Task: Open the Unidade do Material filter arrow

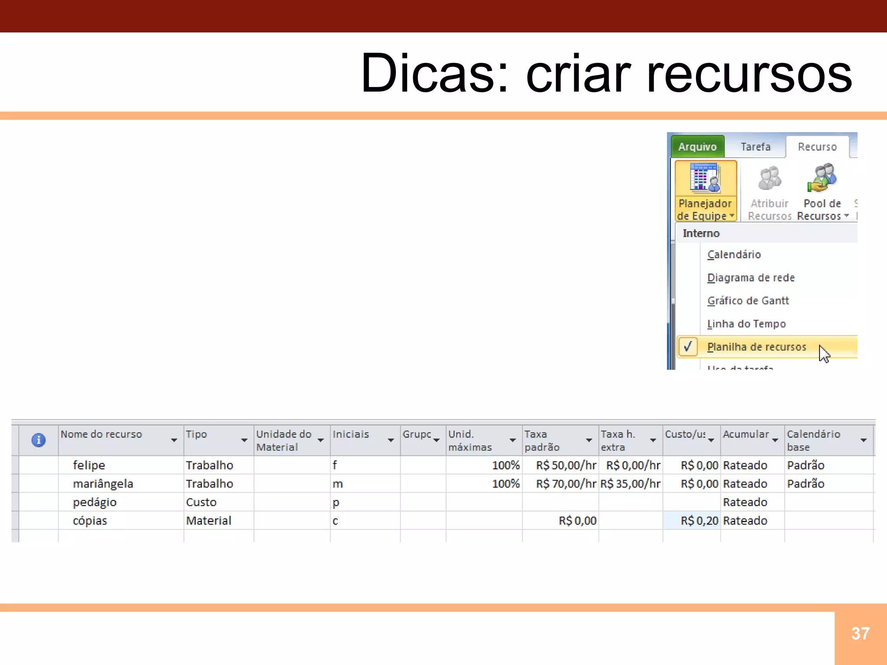Action: coord(321,440)
